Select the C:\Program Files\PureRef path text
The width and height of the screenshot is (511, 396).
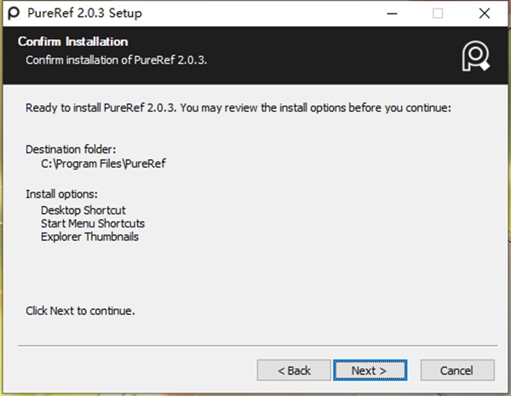[x=97, y=164]
